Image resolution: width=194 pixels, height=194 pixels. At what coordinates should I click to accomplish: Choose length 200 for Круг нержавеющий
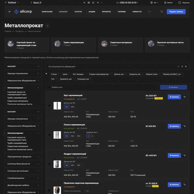click(72, 107)
